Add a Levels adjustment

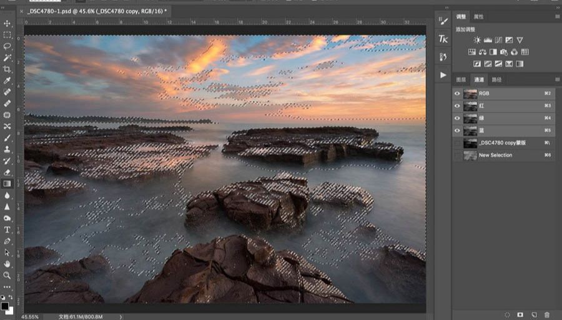[x=488, y=40]
